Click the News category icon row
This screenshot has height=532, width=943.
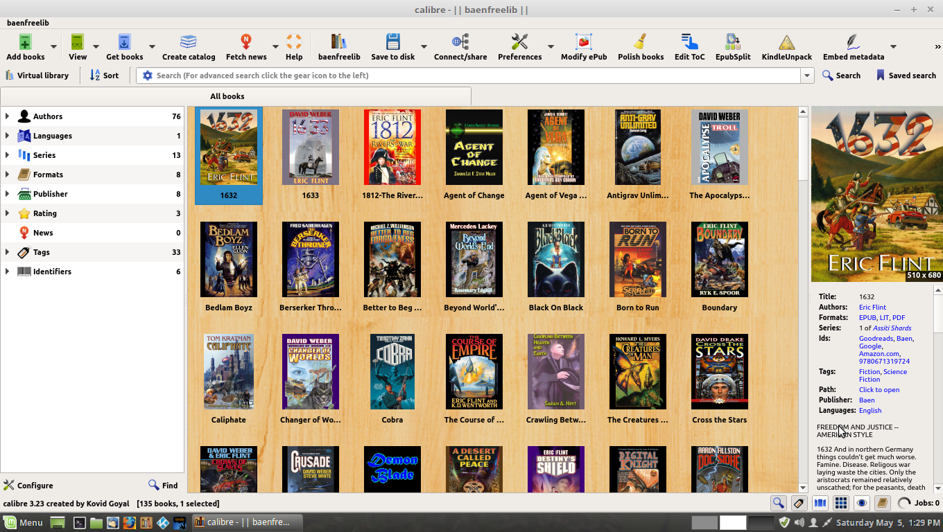92,233
